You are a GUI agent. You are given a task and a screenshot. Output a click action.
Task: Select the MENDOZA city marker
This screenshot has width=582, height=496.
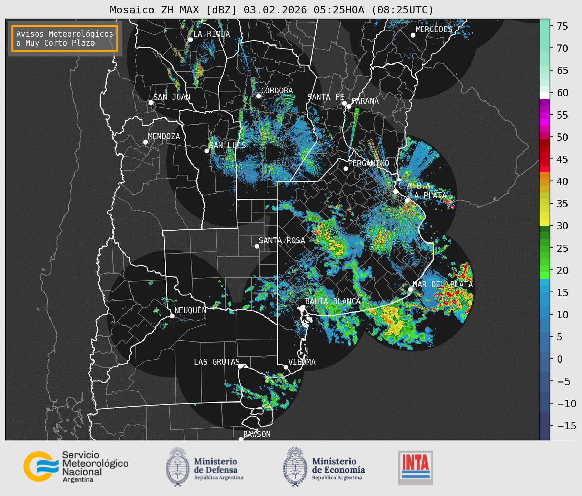(x=145, y=142)
